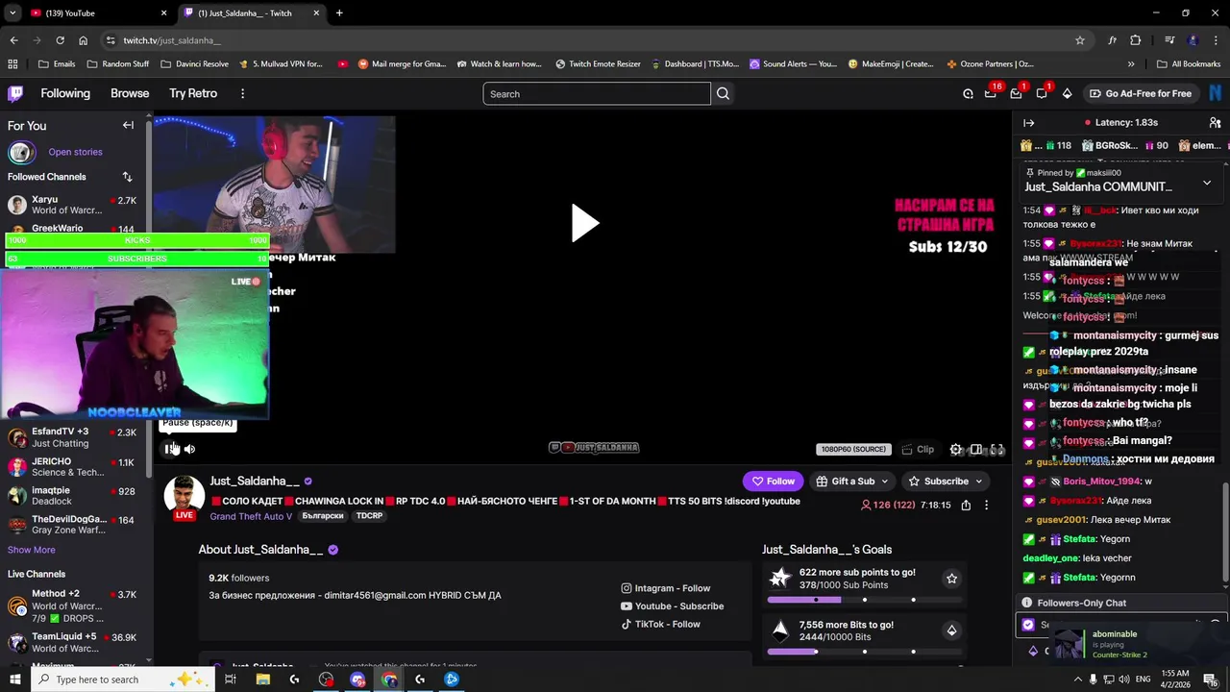Screen dimensions: 1230x692
Task: Open Browse tab
Action: tap(130, 93)
